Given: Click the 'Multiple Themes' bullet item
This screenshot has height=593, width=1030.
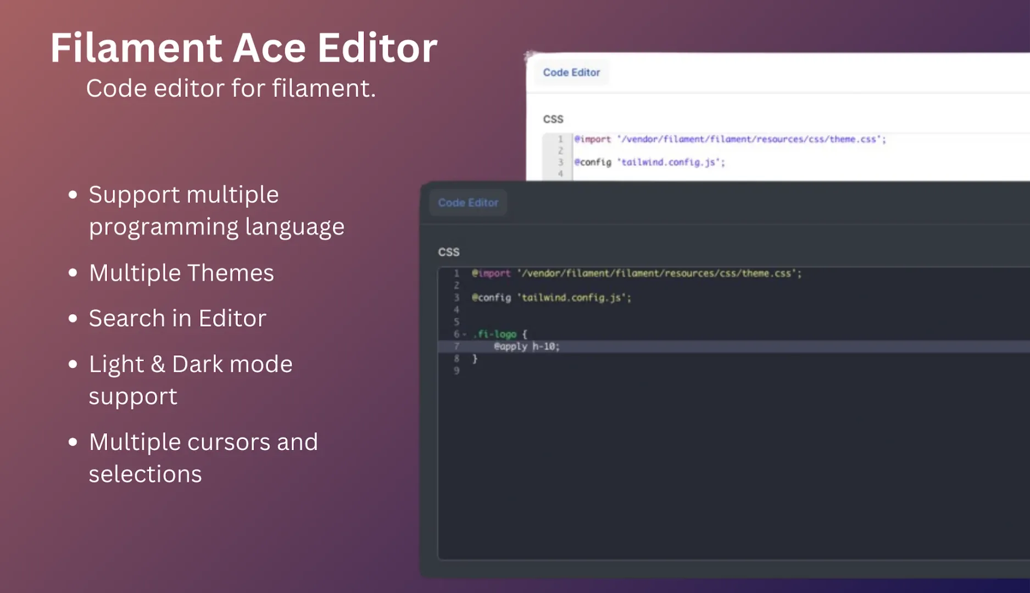Looking at the screenshot, I should 181,272.
